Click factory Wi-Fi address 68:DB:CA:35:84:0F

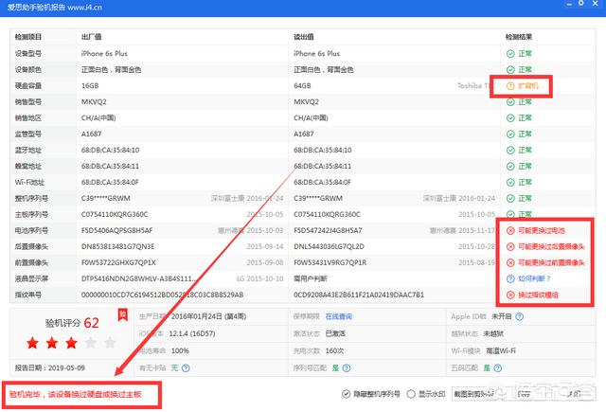110,183
